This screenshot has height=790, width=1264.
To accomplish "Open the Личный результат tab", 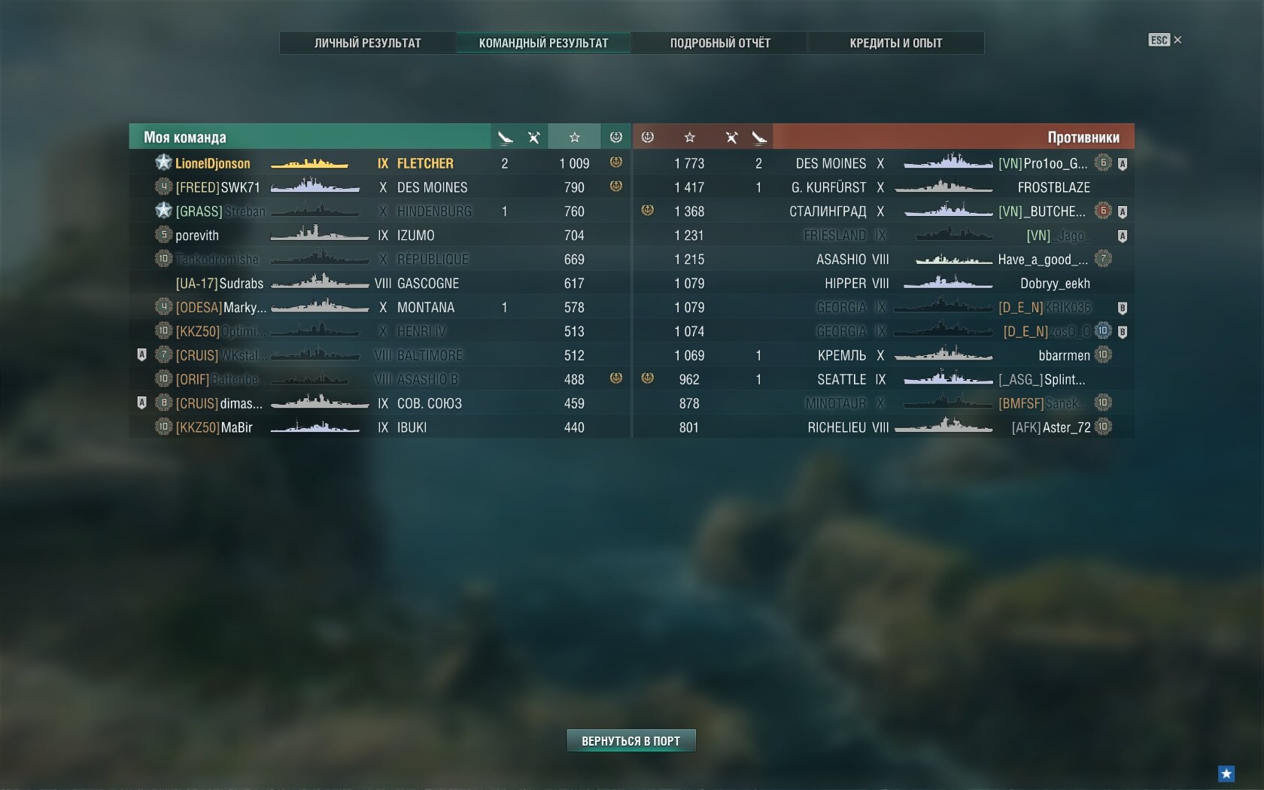I will 367,43.
